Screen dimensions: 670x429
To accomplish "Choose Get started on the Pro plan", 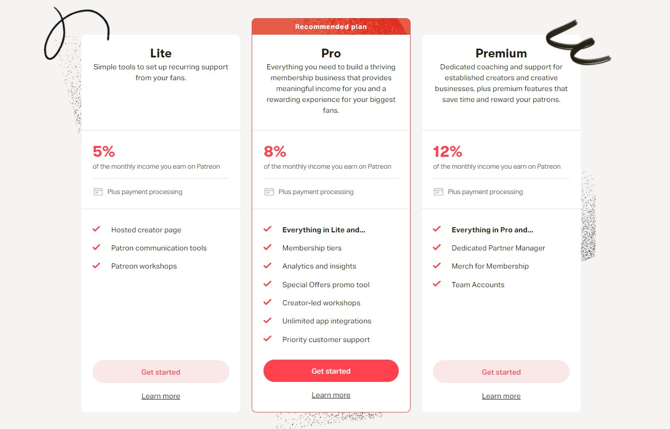I will tap(331, 371).
